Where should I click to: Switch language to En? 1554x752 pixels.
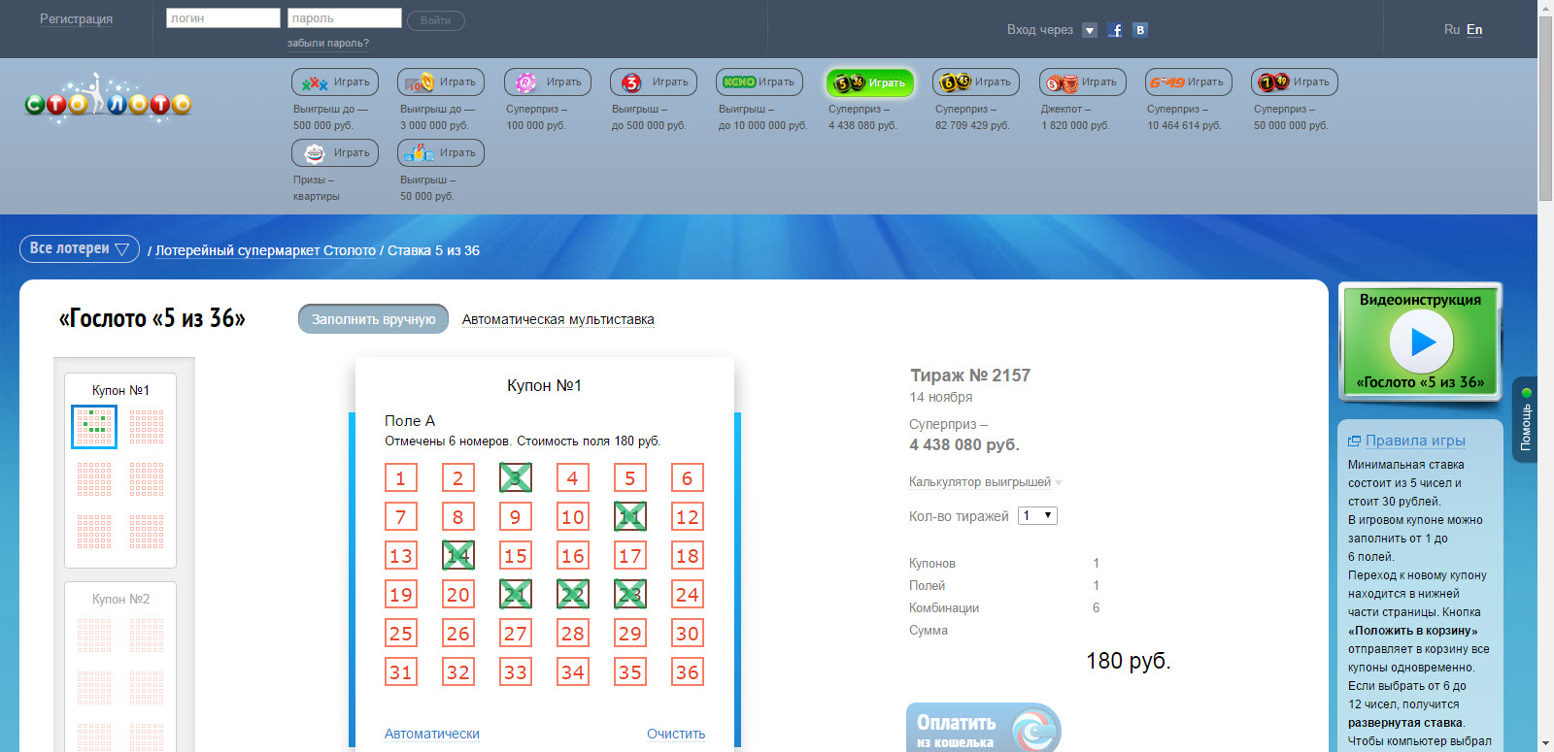1474,29
